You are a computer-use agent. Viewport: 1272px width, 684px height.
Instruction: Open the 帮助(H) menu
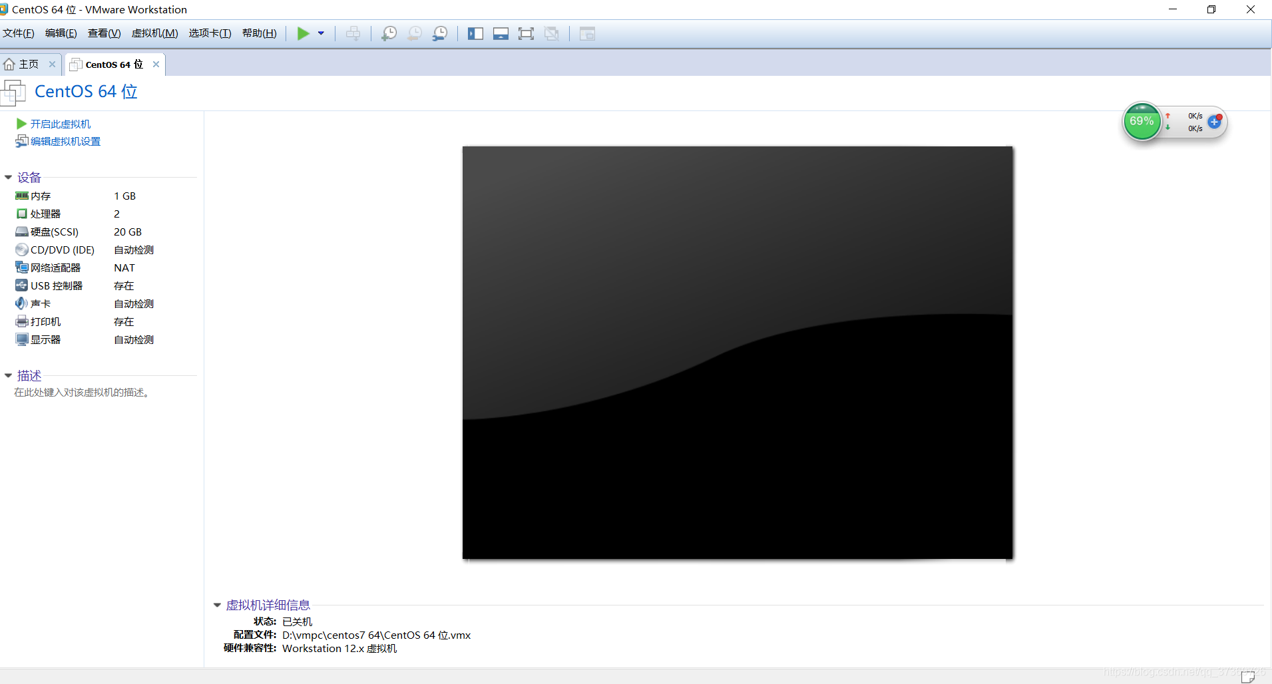[x=260, y=33]
